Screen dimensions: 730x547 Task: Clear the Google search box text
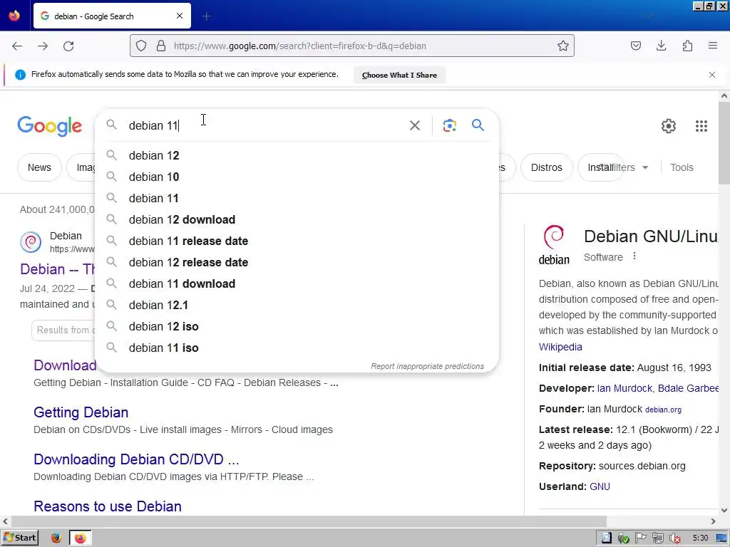(414, 125)
